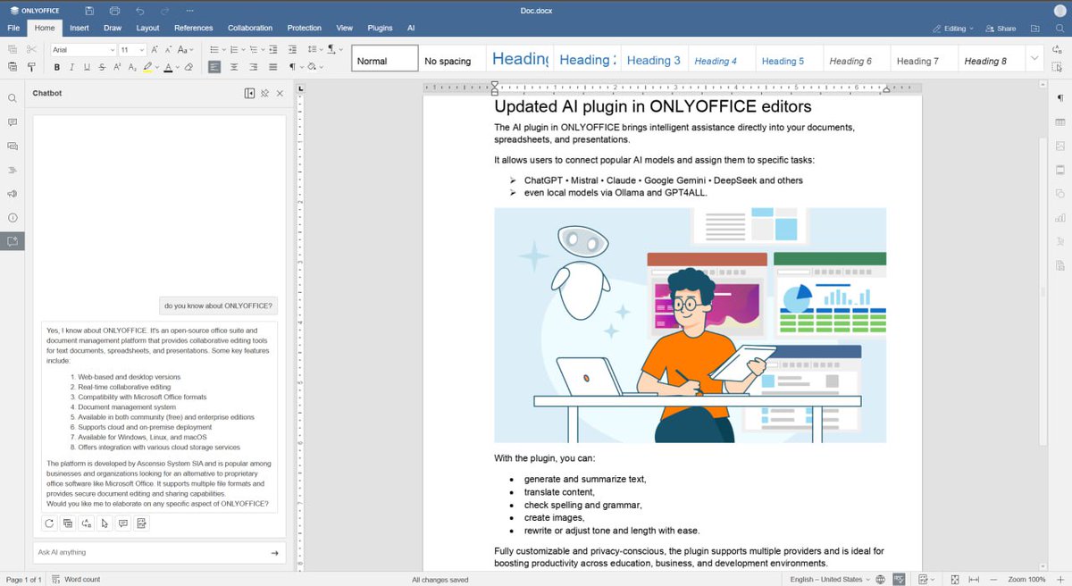Viewport: 1072px width, 586px height.
Task: Open Headings navigation in left sidebar
Action: [13, 170]
